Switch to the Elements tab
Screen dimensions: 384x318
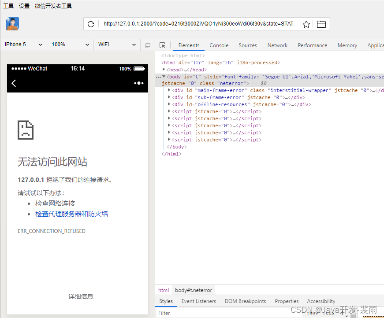pos(189,45)
